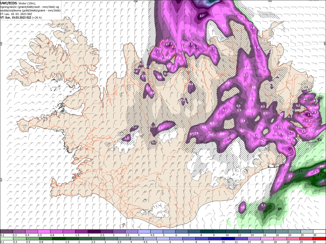The height and width of the screenshot is (244, 326).
Task: Select top-row swatch between 3 and 3.5
Action: pos(119,232)
